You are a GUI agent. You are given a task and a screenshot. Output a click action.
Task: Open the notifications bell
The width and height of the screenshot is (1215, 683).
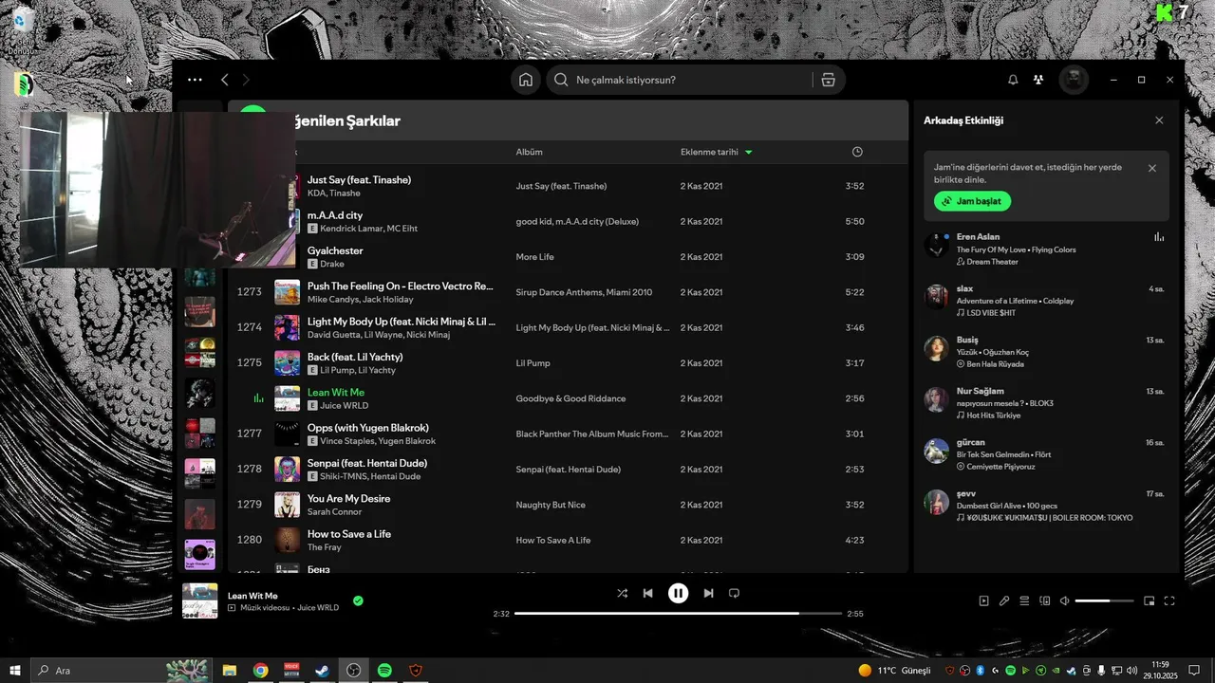pos(1013,80)
